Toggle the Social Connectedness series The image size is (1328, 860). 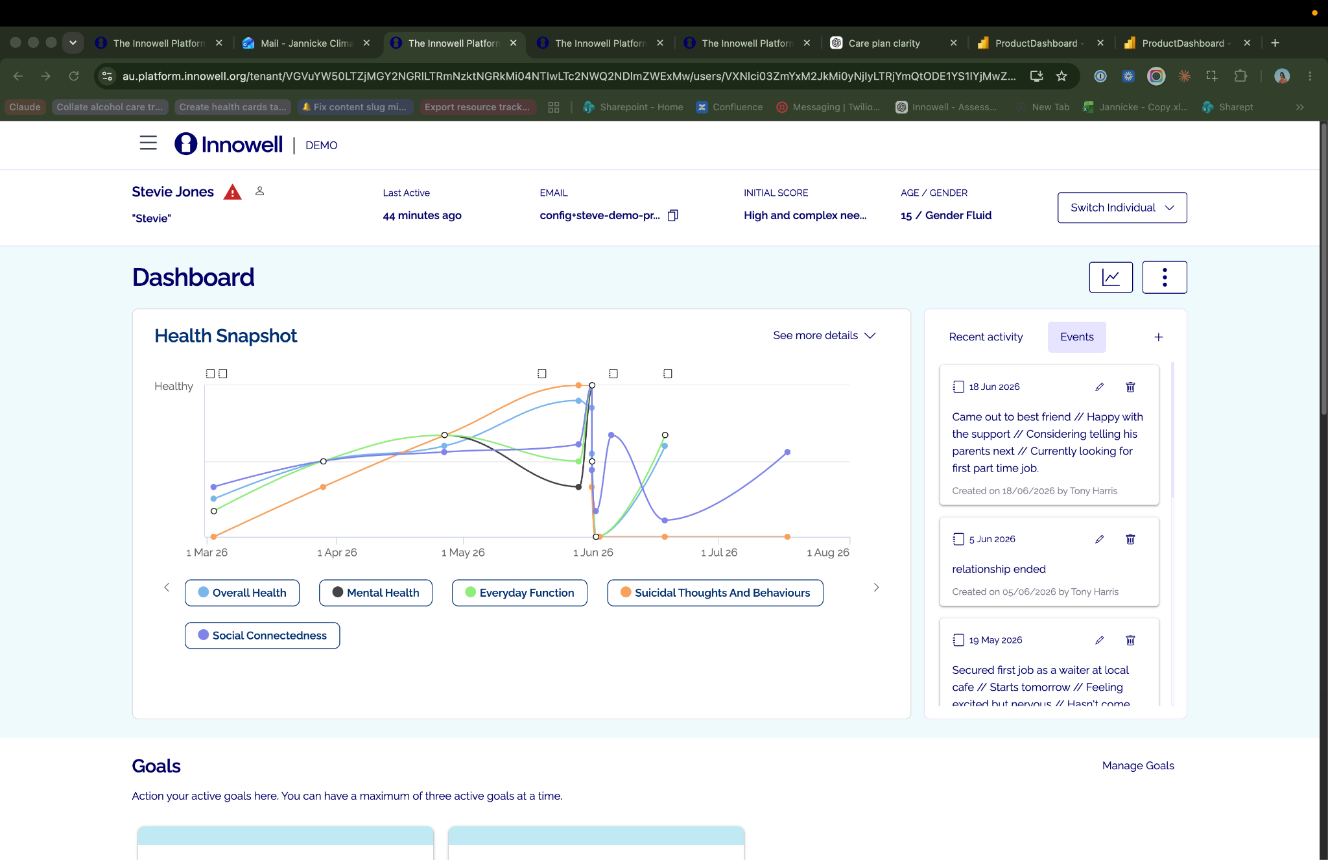click(262, 636)
